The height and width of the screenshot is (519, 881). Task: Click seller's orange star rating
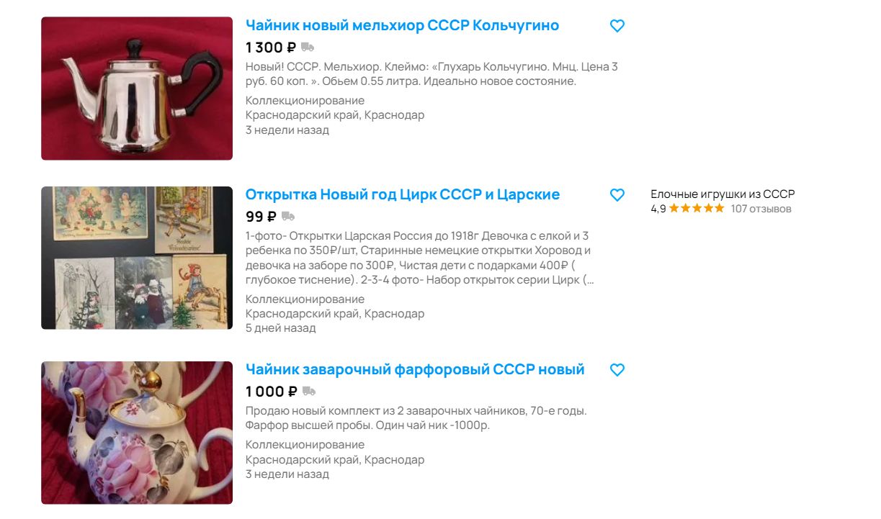tap(697, 209)
